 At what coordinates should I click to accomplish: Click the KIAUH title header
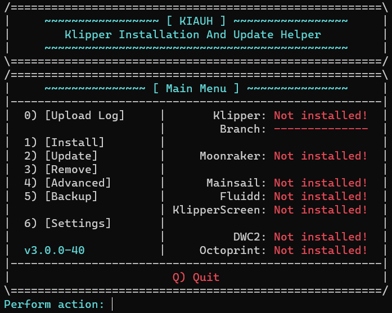point(196,21)
